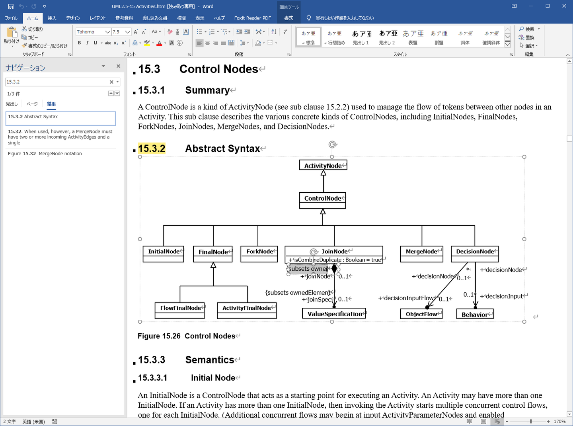Click the Replace (置換) icon
This screenshot has height=426, width=573.
pyautogui.click(x=522, y=37)
